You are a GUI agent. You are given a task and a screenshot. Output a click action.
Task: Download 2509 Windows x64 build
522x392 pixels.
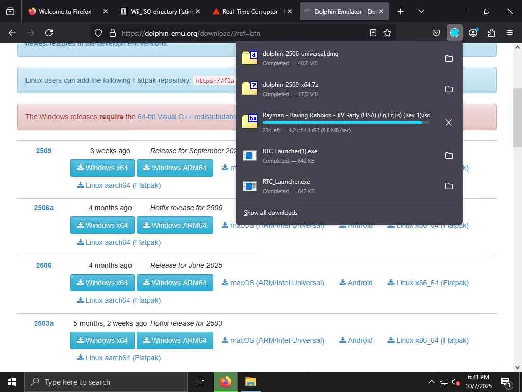click(102, 168)
